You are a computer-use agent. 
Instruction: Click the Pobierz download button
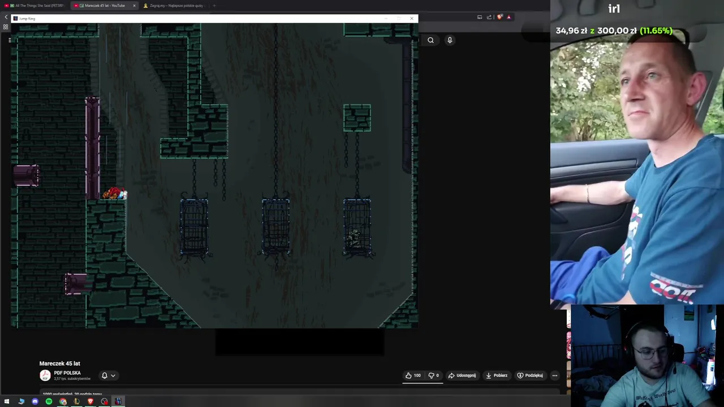click(496, 375)
